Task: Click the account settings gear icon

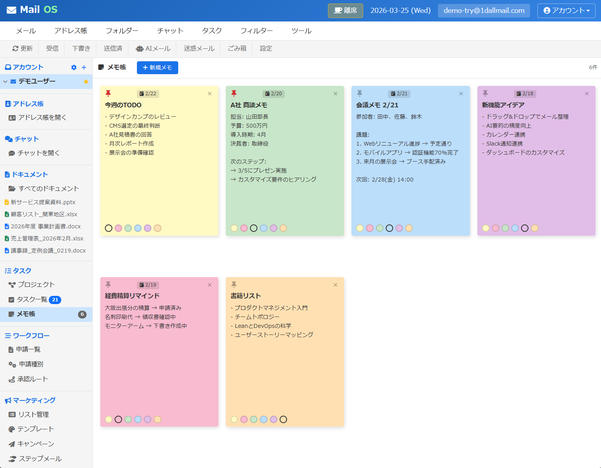Action: pos(74,68)
